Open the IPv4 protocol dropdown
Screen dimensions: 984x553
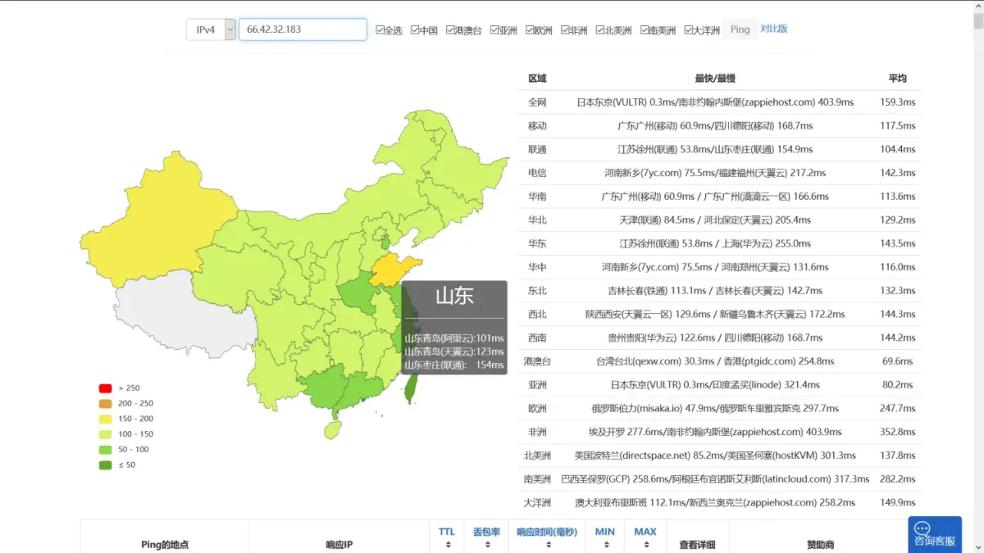point(211,29)
